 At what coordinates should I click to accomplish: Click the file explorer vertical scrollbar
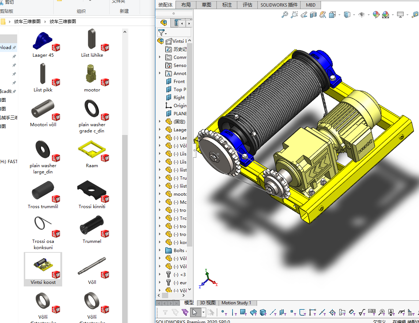125,183
